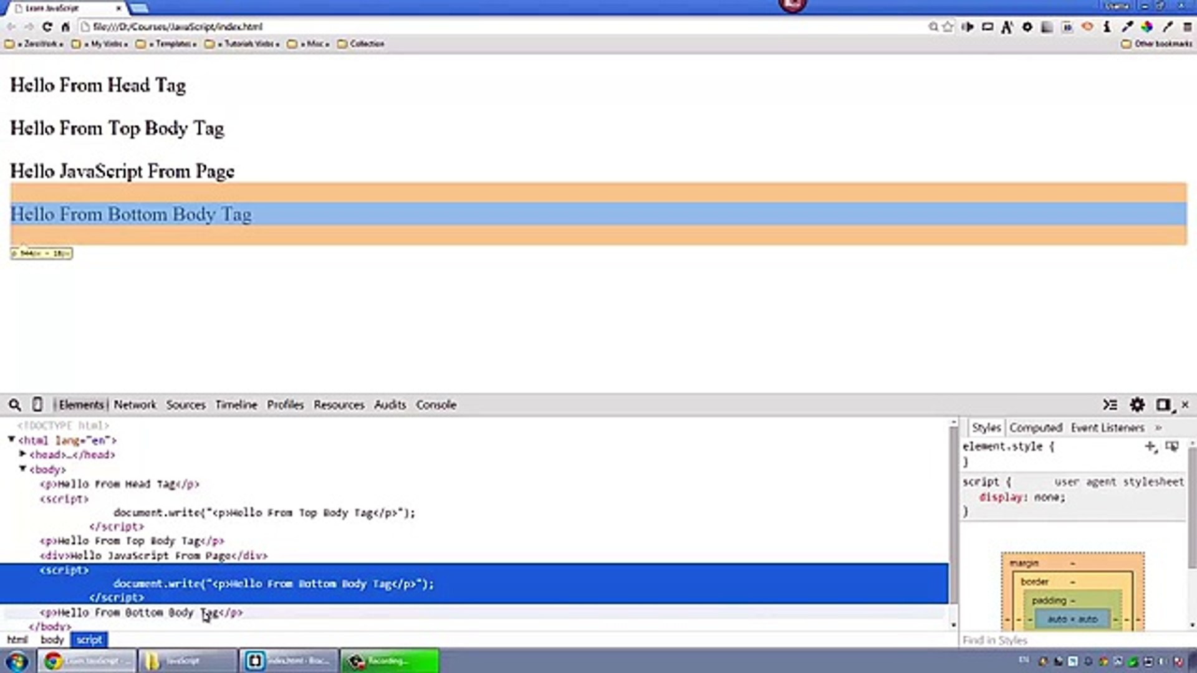The height and width of the screenshot is (673, 1197).
Task: Bookmark this page with the star icon
Action: (x=948, y=27)
